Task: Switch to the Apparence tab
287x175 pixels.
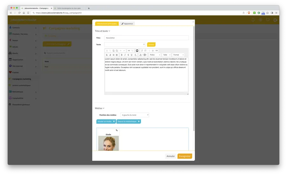Action: pyautogui.click(x=127, y=24)
